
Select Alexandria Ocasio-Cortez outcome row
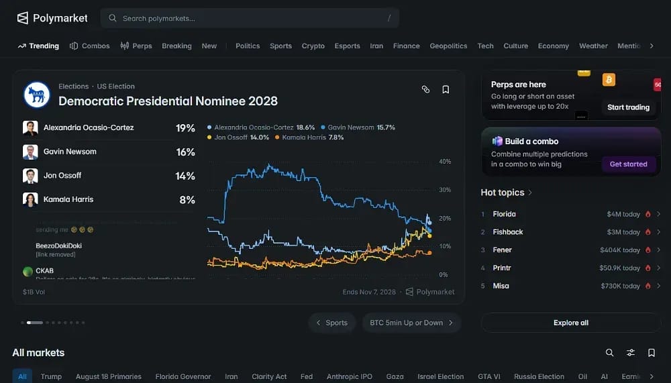point(109,127)
